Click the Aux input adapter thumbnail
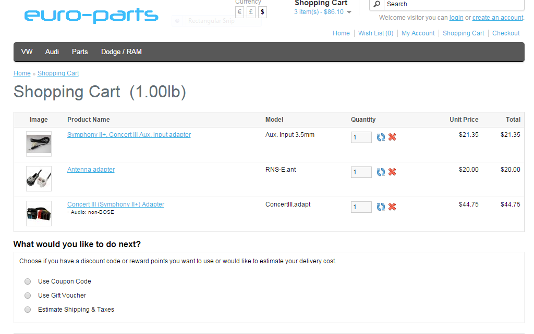This screenshot has width=534, height=334. pyautogui.click(x=39, y=144)
